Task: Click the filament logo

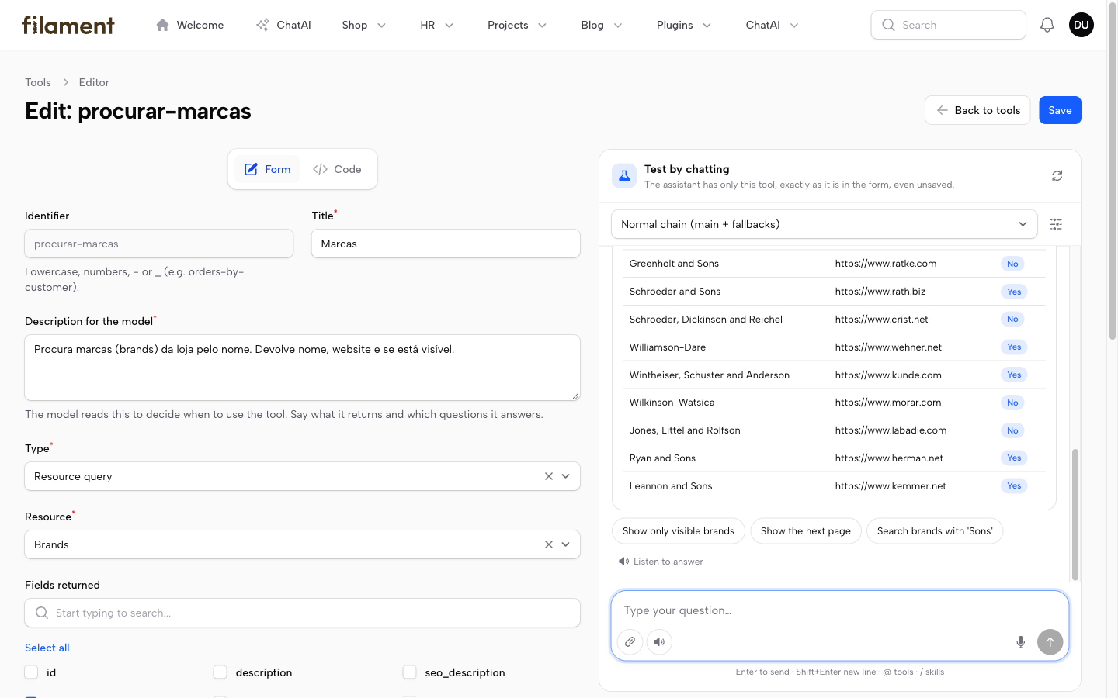Action: click(68, 25)
